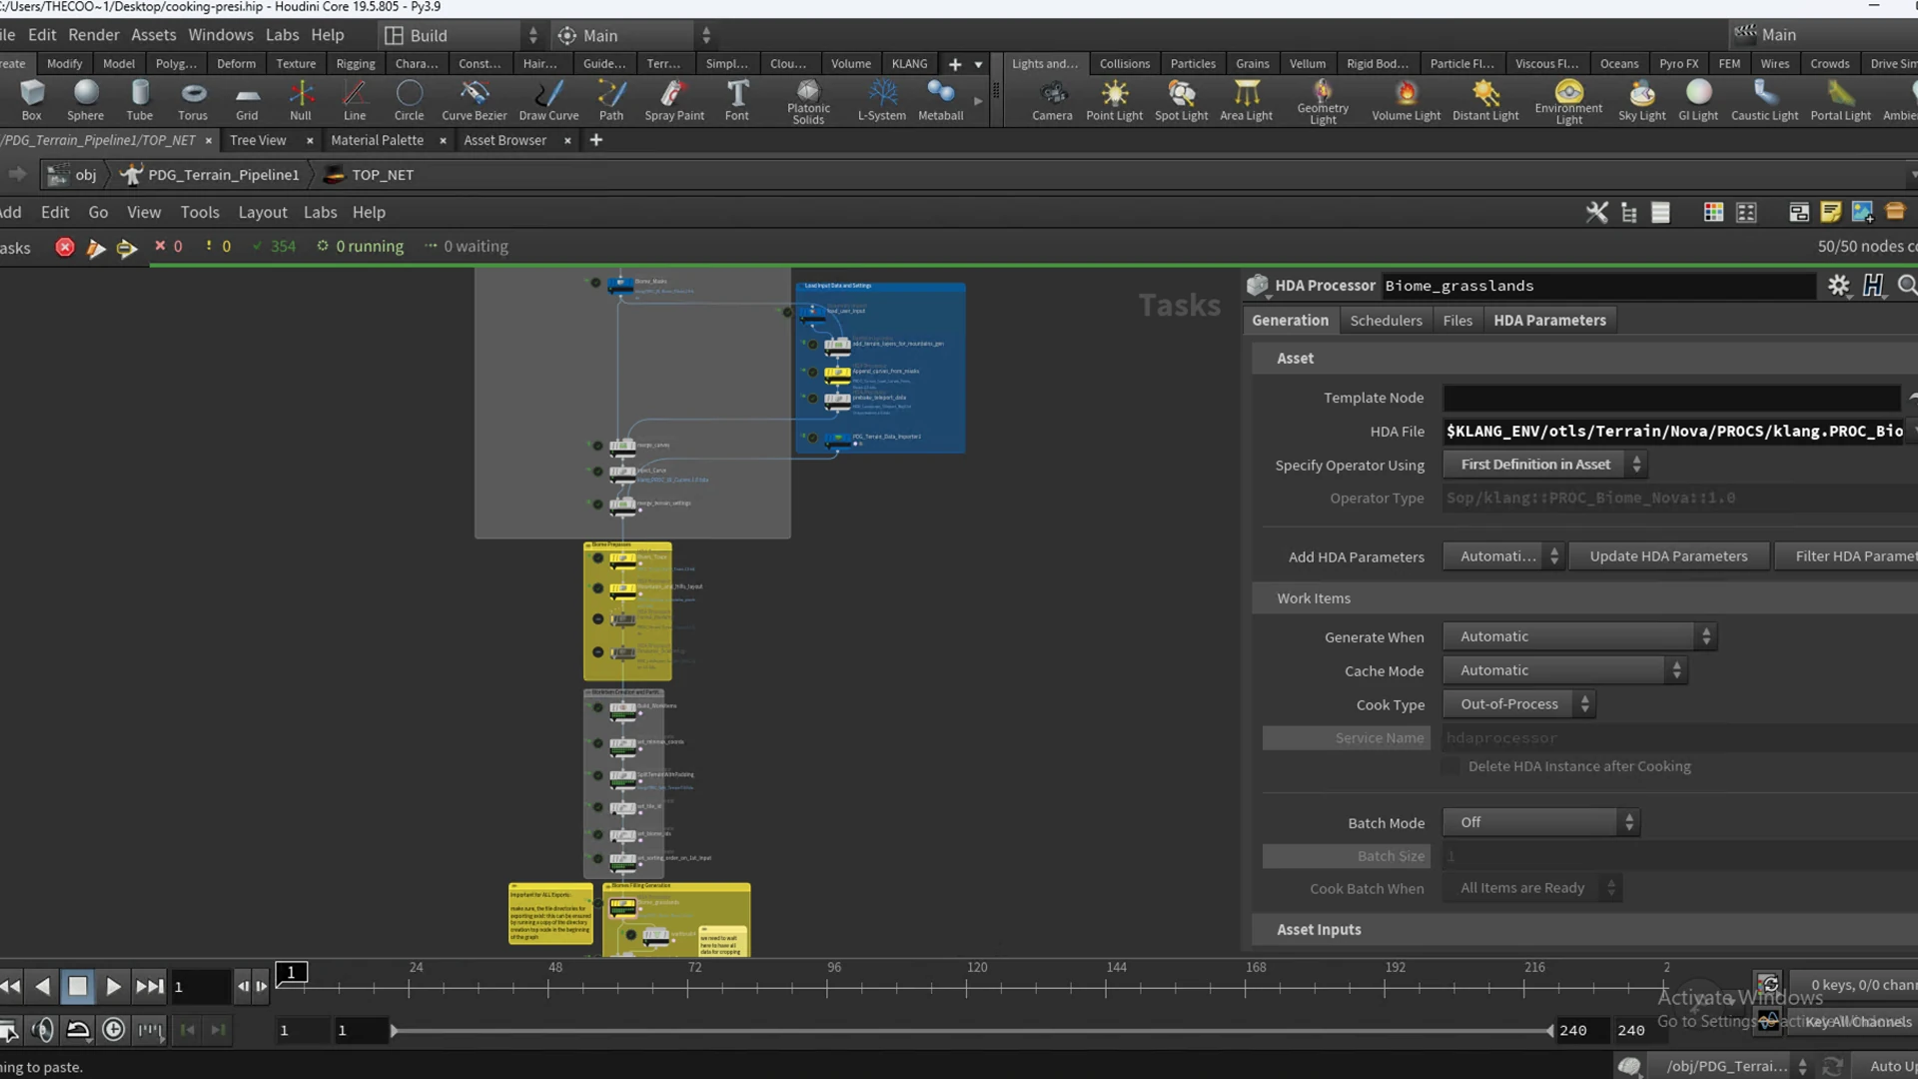Cancel cook with red X icon
The width and height of the screenshot is (1918, 1079).
pyautogui.click(x=65, y=247)
